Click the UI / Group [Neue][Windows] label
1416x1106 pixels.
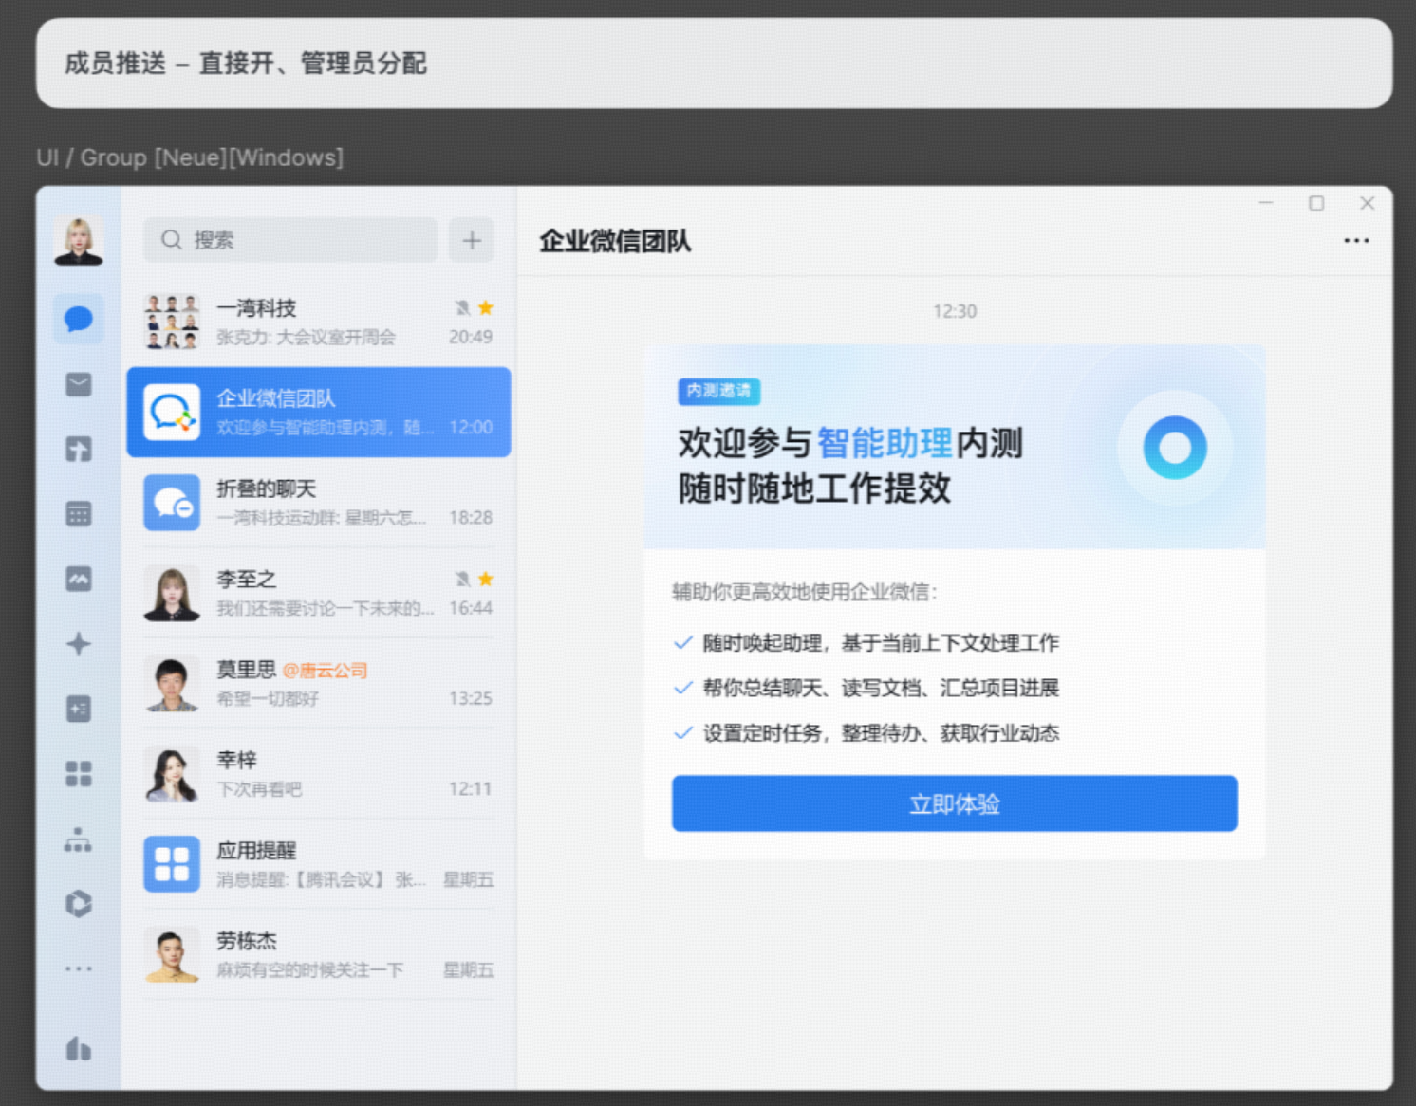point(190,157)
